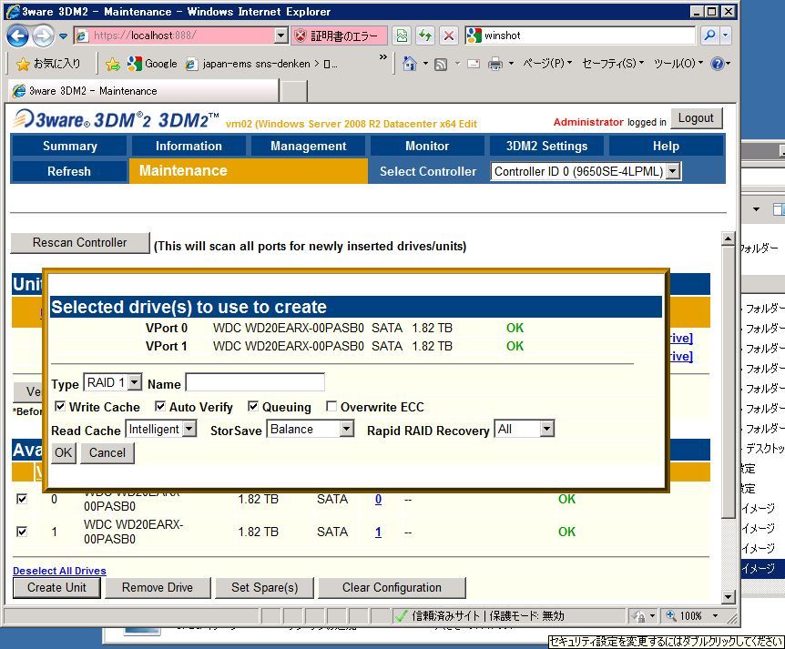Open a new blank browser tab
The width and height of the screenshot is (785, 649).
pos(293,91)
